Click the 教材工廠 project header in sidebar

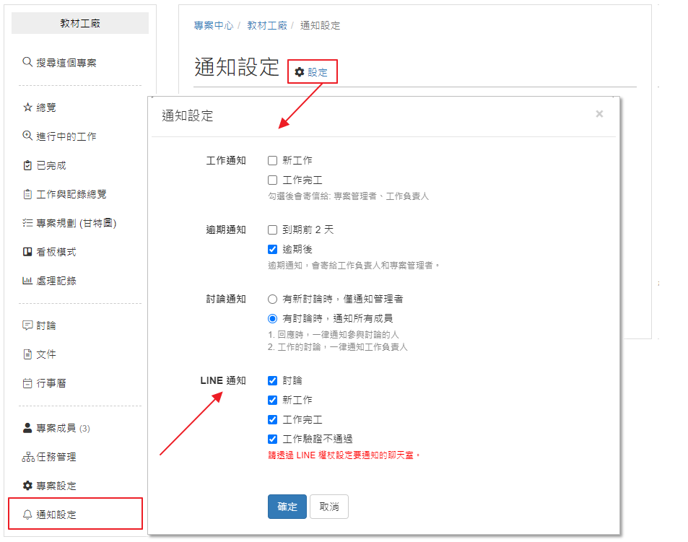[x=80, y=23]
